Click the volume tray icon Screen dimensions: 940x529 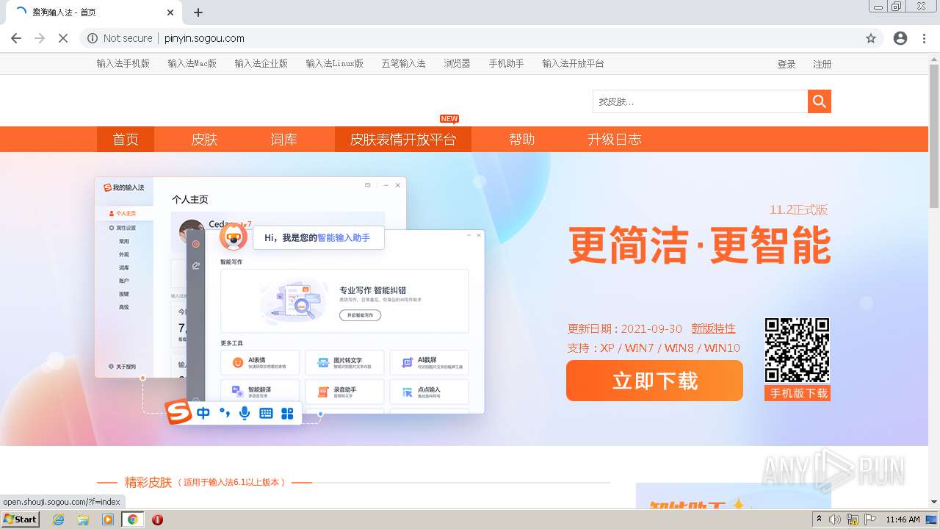[x=835, y=519]
